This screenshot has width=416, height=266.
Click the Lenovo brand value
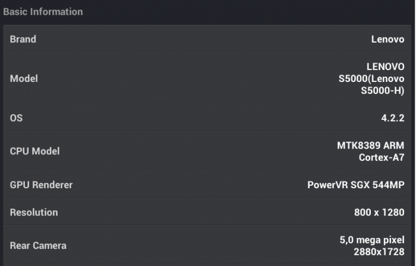point(387,40)
